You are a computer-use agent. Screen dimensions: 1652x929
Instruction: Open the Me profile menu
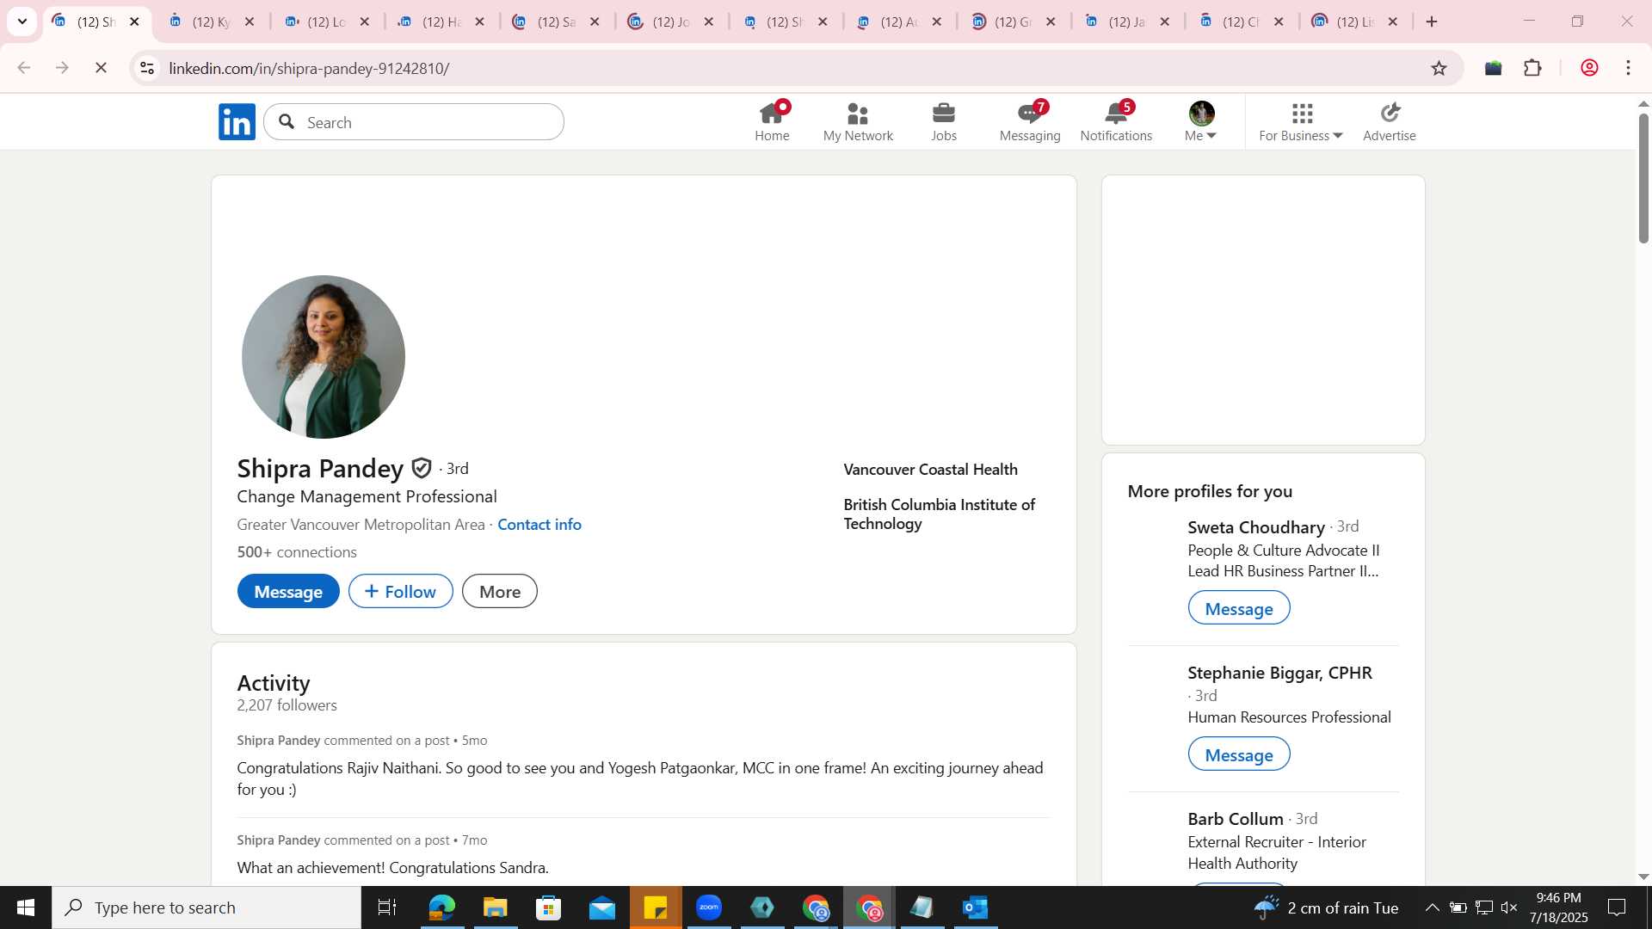[1201, 121]
